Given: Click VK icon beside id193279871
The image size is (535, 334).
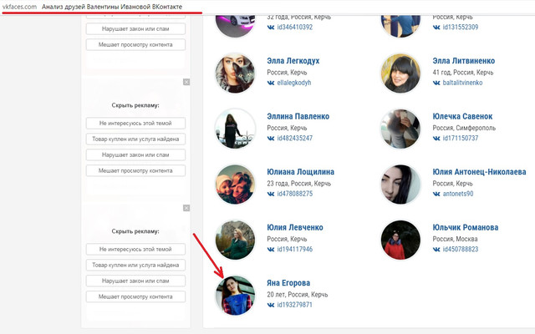Looking at the screenshot, I should 271,305.
